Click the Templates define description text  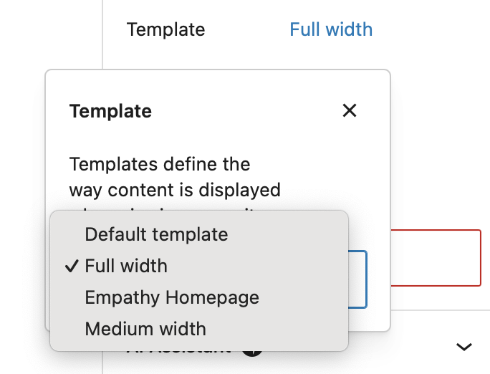coord(160,164)
